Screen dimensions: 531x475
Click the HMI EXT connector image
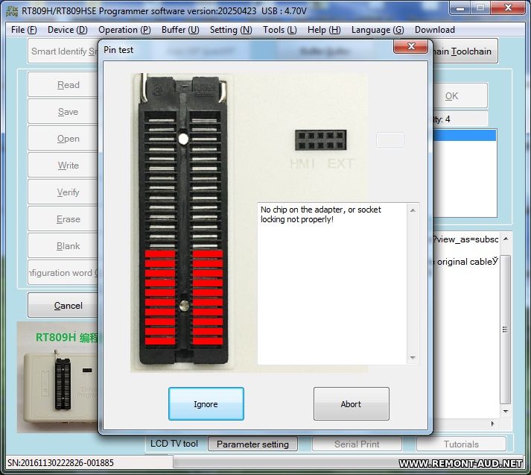point(320,140)
